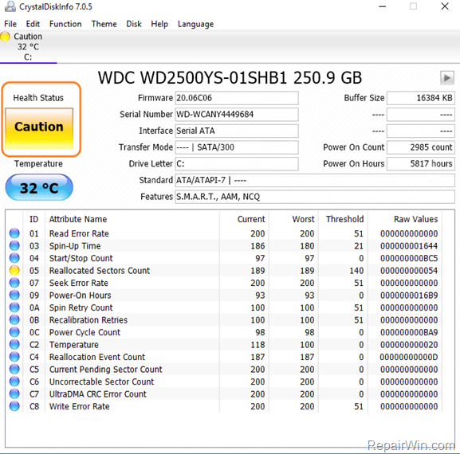Open the Disk menu
Viewport: 460px width, 454px height.
pos(134,24)
